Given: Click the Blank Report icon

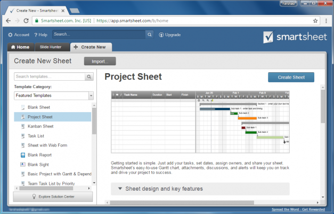Looking at the screenshot, I should click(x=23, y=155).
